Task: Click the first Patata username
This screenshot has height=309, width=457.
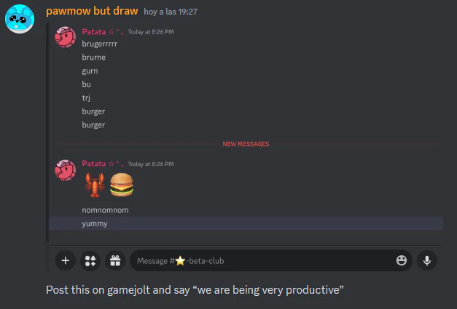Action: pyautogui.click(x=94, y=31)
